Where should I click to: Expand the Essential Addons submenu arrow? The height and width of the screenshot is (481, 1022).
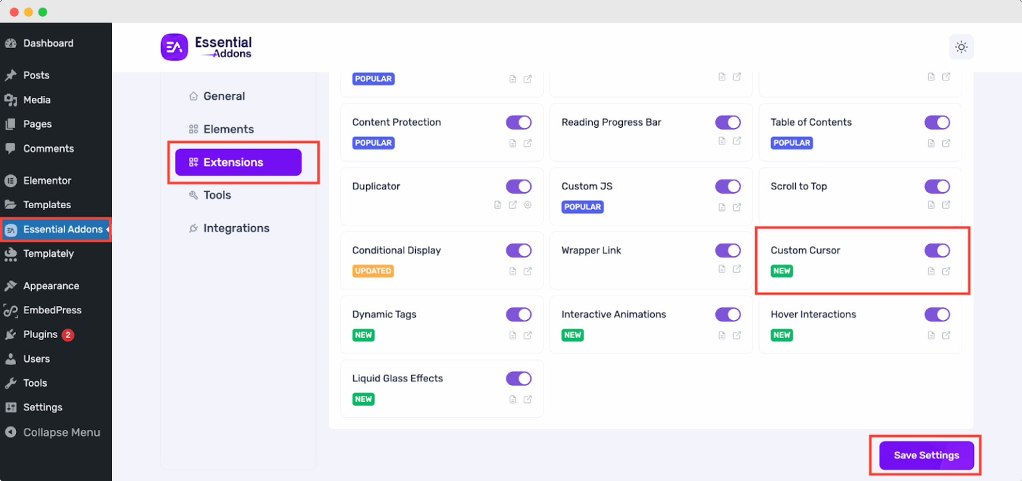click(107, 230)
